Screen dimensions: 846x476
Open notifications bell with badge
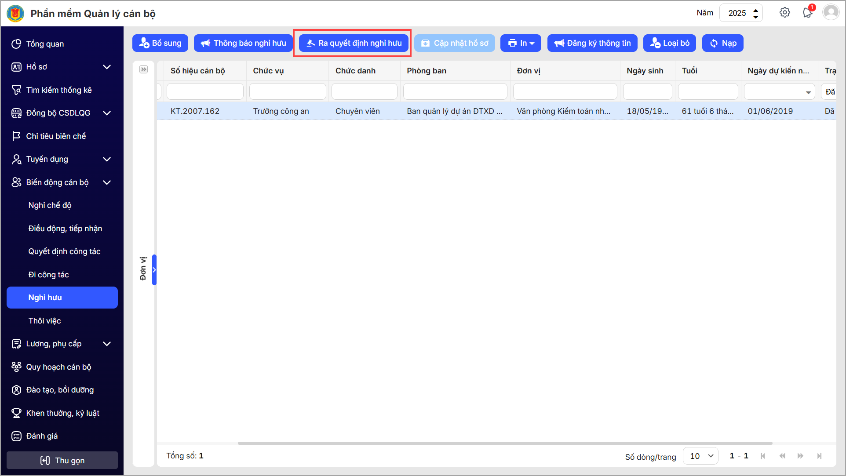(807, 12)
